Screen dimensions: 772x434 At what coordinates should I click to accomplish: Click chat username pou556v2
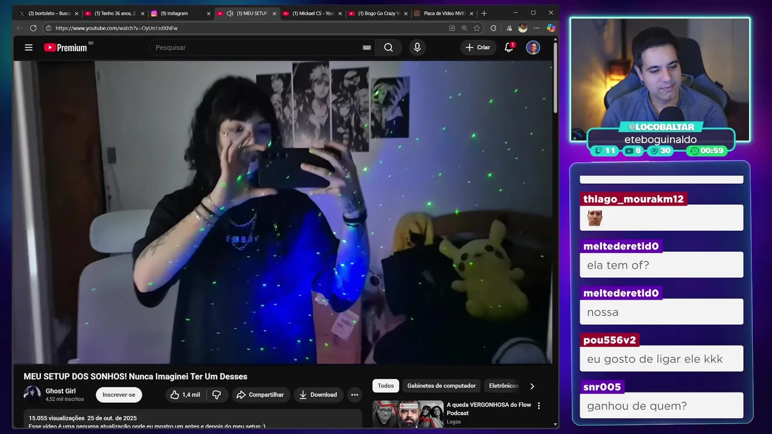[x=609, y=340]
